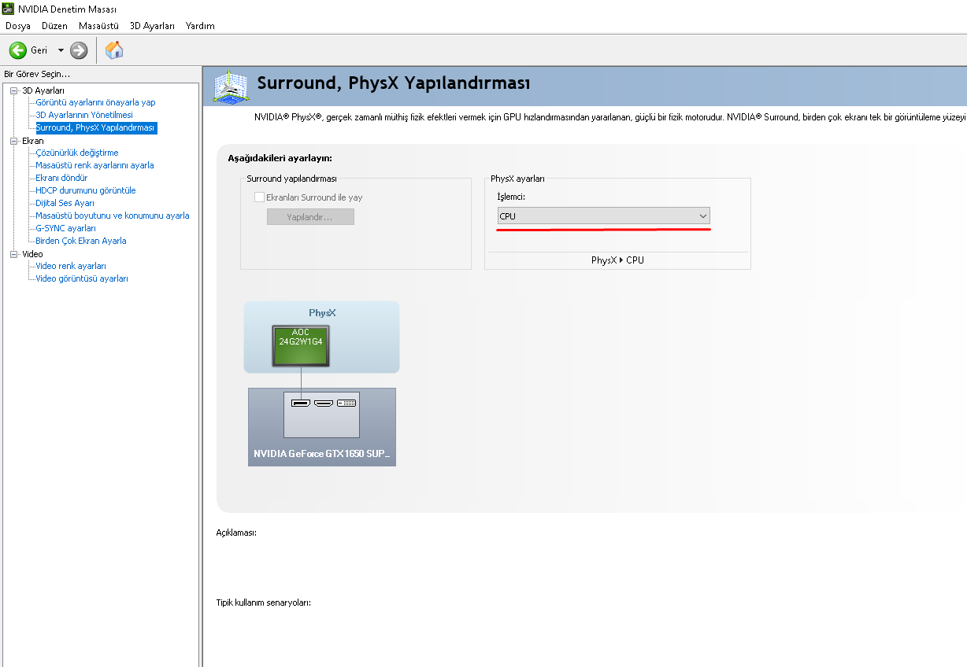
Task: Click the NVIDIA GeForce GTX1650 SUP... card label
Action: (321, 454)
